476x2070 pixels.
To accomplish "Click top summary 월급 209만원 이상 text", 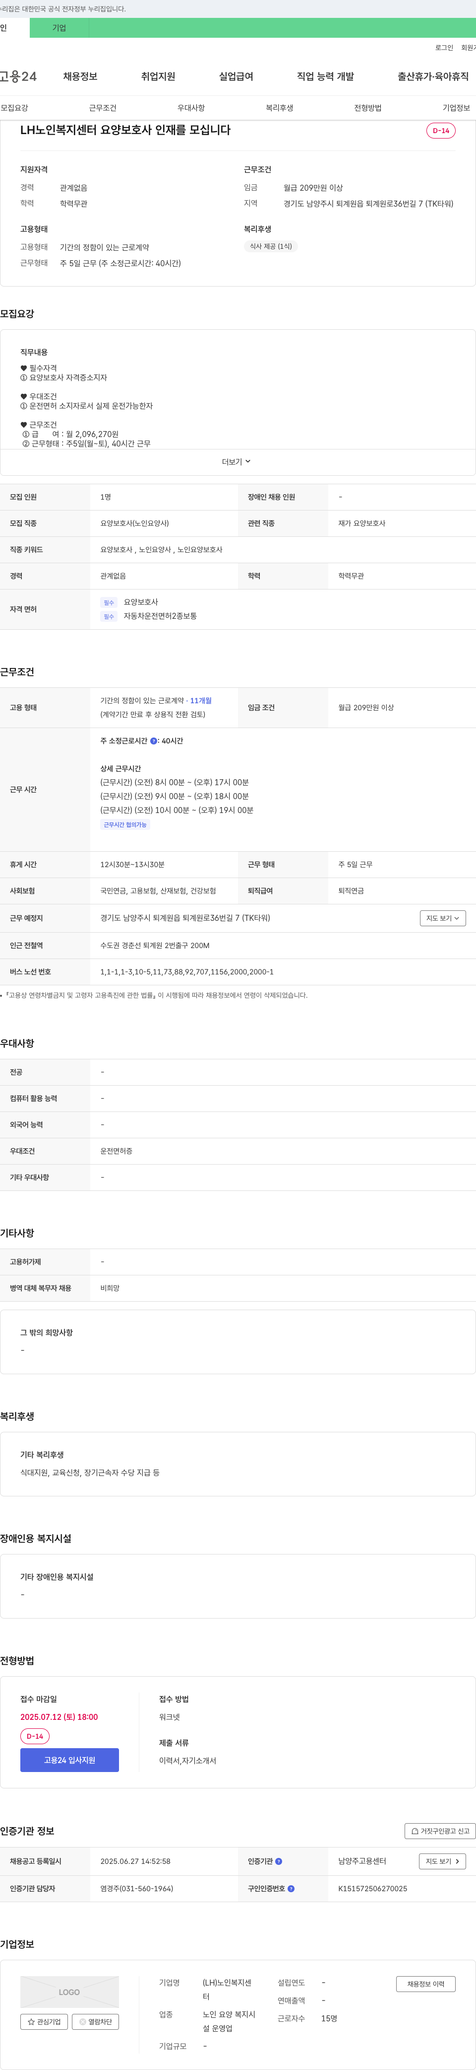I will [x=313, y=187].
